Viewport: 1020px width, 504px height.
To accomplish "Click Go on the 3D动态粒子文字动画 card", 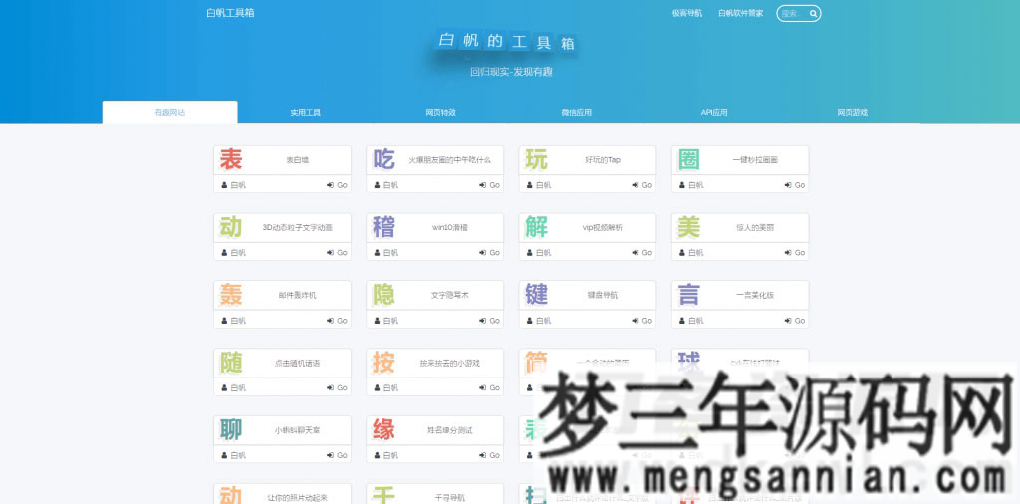I will [x=337, y=253].
